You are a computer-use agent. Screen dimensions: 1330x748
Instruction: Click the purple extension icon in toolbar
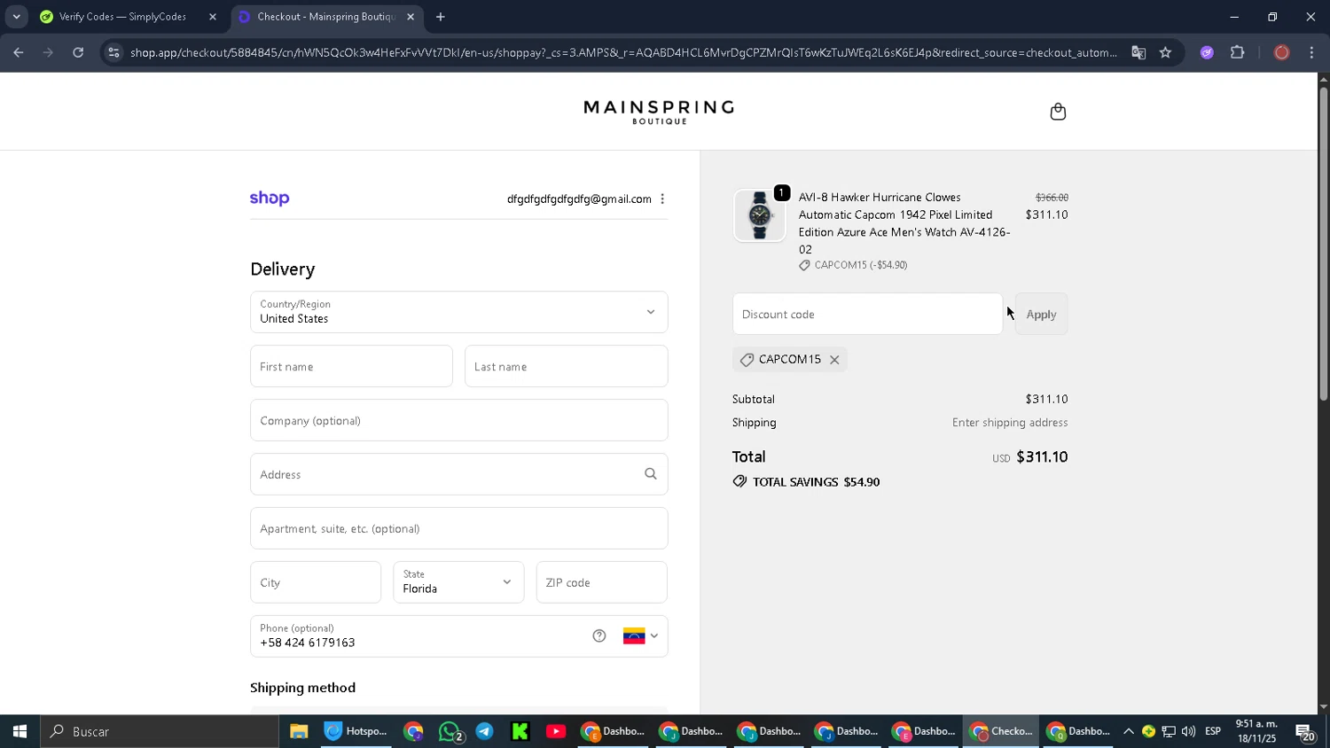1207,53
